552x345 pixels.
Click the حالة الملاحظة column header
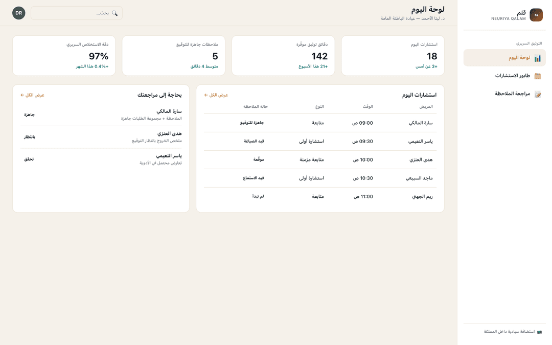(x=256, y=106)
